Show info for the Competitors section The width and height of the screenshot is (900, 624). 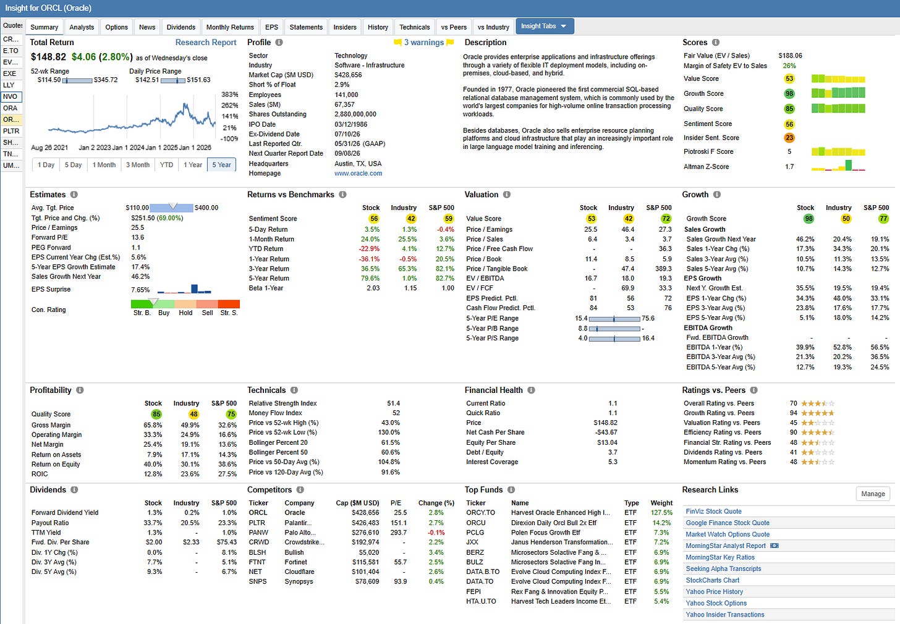300,490
